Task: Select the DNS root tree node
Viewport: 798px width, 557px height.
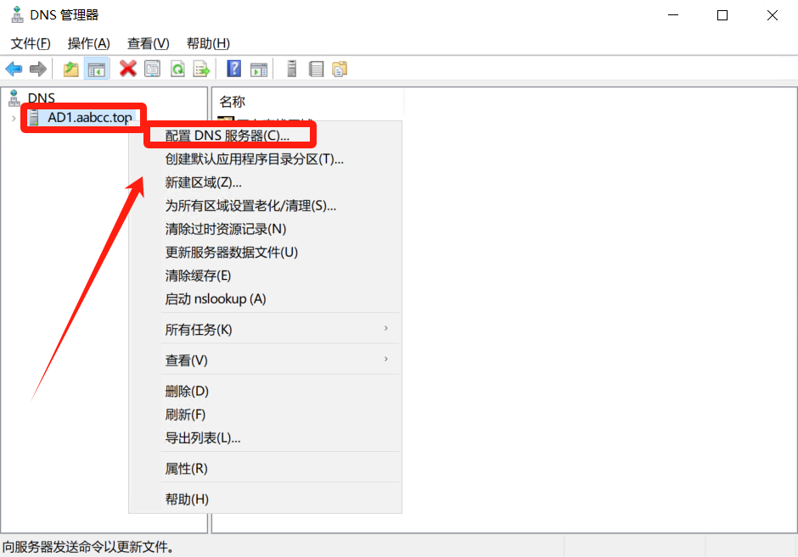Action: [41, 98]
